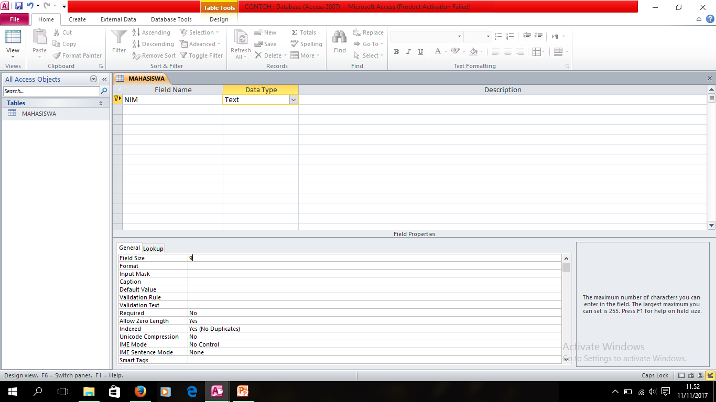Screen dimensions: 716x402
Task: Close the MAHASISWA table design window
Action: [710, 79]
